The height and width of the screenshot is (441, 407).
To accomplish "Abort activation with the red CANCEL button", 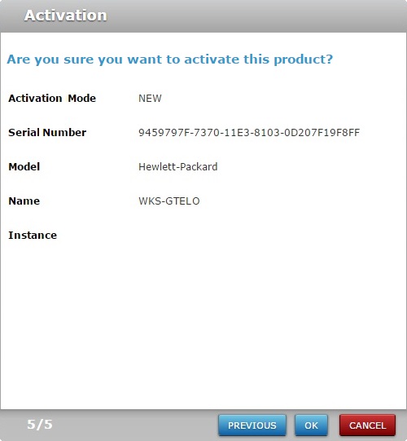I will coord(367,425).
